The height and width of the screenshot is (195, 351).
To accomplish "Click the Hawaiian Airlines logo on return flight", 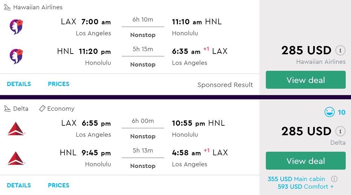I will 16,56.
